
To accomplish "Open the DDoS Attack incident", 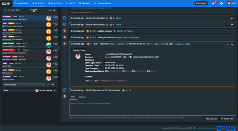I will coord(30,71).
